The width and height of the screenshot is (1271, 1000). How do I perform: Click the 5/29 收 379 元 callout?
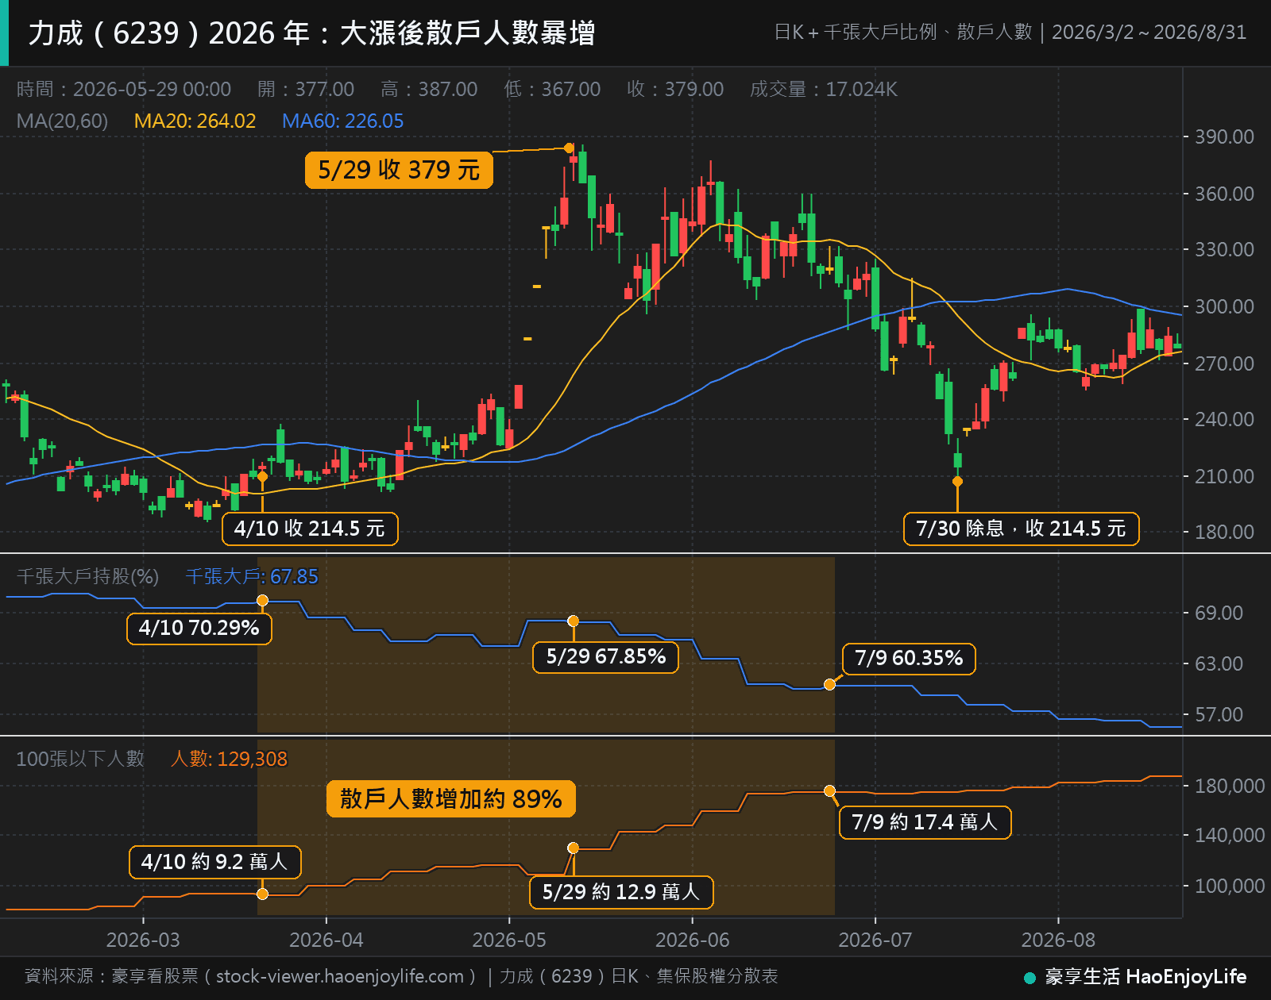point(399,170)
